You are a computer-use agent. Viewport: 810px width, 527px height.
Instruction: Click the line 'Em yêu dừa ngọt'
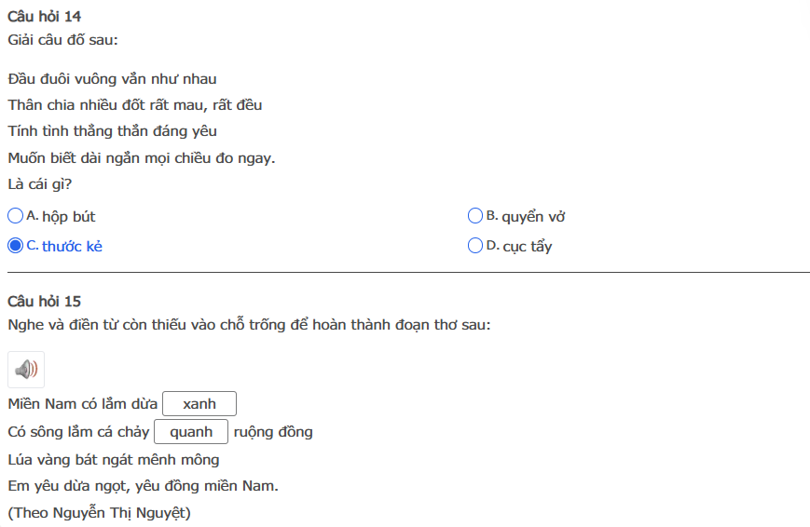(x=144, y=485)
